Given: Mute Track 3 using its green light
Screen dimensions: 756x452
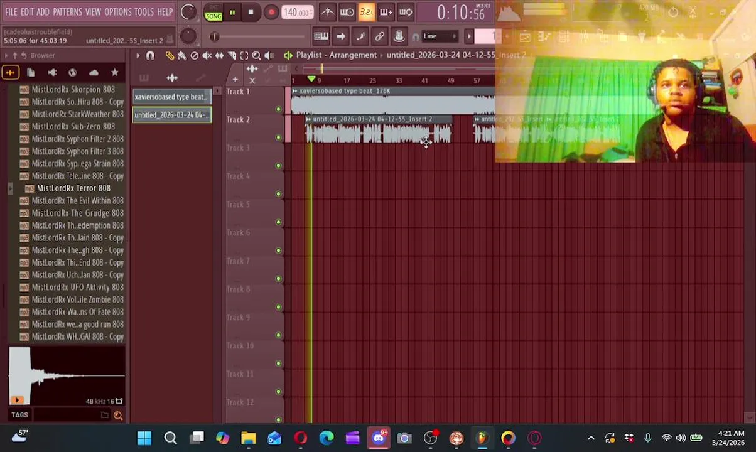Looking at the screenshot, I should (278, 166).
